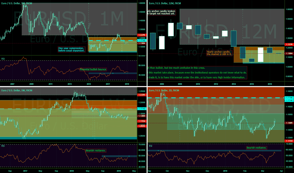Viewport: 294px width, 173px height.
Task: Click the 2007 label on the 1M time axis
Action: tap(12, 84)
